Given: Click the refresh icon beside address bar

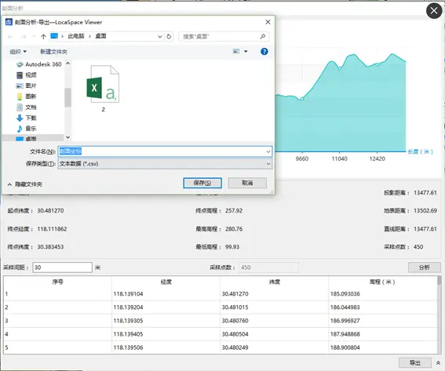Looking at the screenshot, I should click(169, 36).
